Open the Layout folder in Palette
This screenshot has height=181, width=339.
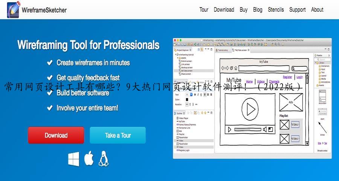pyautogui.click(x=322, y=76)
